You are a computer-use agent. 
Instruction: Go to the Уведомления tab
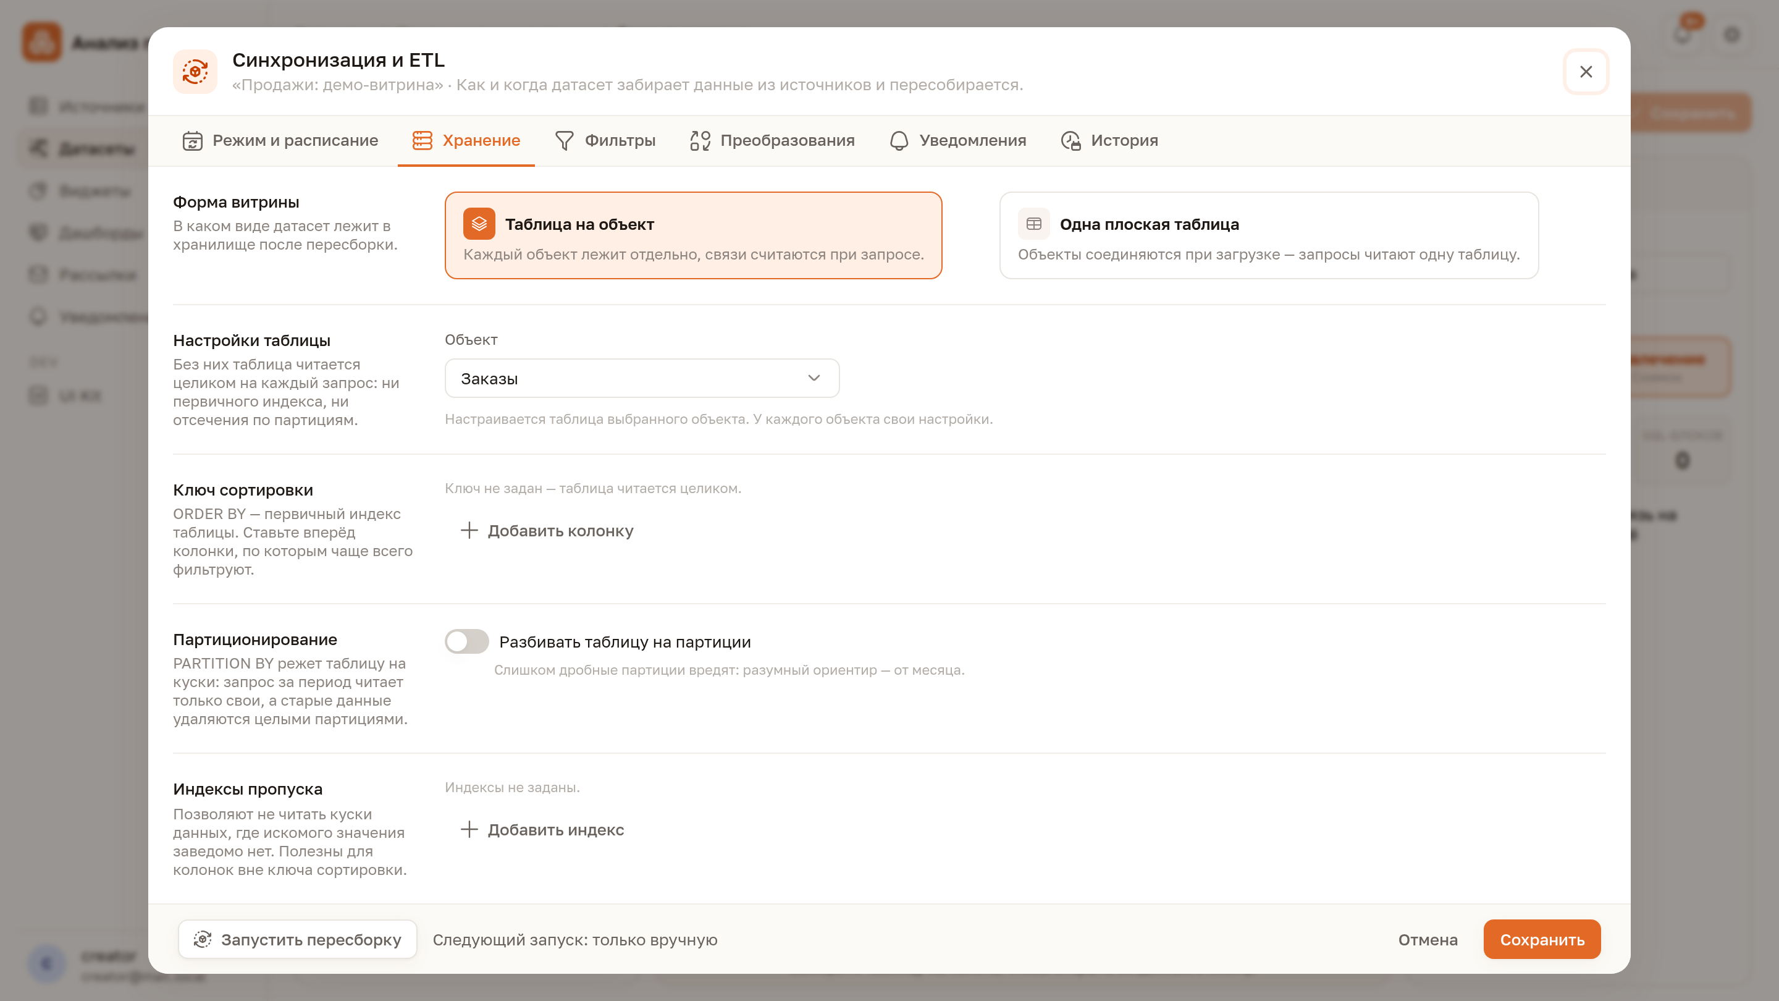[958, 140]
